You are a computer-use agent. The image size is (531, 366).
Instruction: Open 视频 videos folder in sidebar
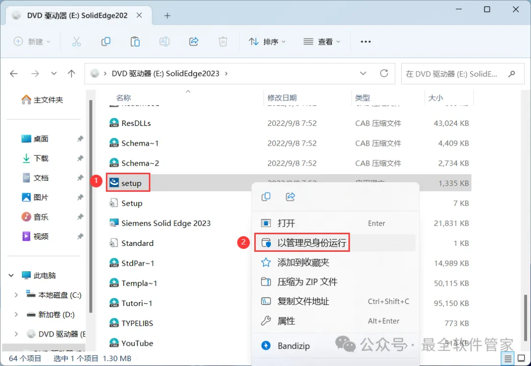tap(35, 236)
